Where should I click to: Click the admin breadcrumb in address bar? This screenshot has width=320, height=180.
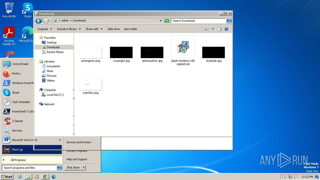tap(65, 21)
